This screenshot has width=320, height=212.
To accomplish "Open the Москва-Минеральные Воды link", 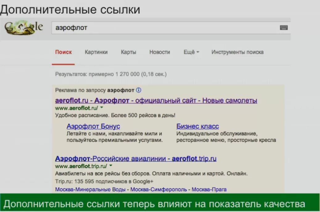I will point(90,189).
